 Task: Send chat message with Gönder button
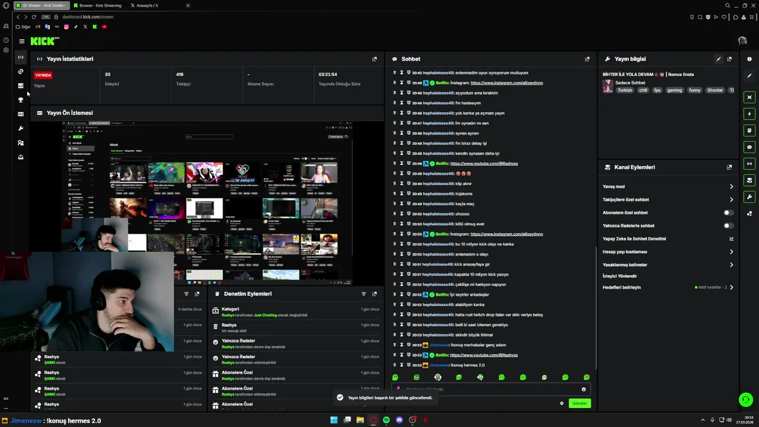[x=579, y=403]
